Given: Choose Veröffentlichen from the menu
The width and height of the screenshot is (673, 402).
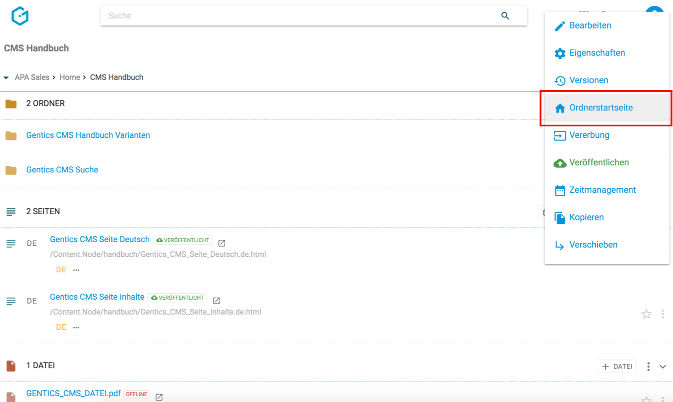Looking at the screenshot, I should click(607, 163).
